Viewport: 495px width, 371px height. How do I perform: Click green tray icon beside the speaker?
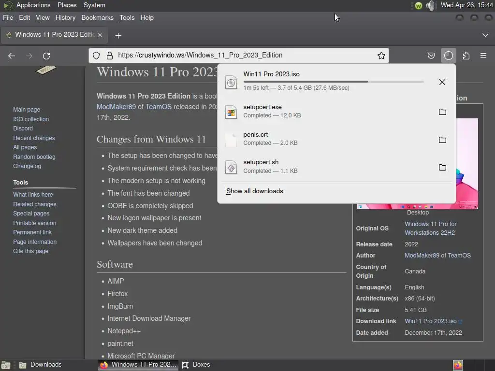click(418, 6)
